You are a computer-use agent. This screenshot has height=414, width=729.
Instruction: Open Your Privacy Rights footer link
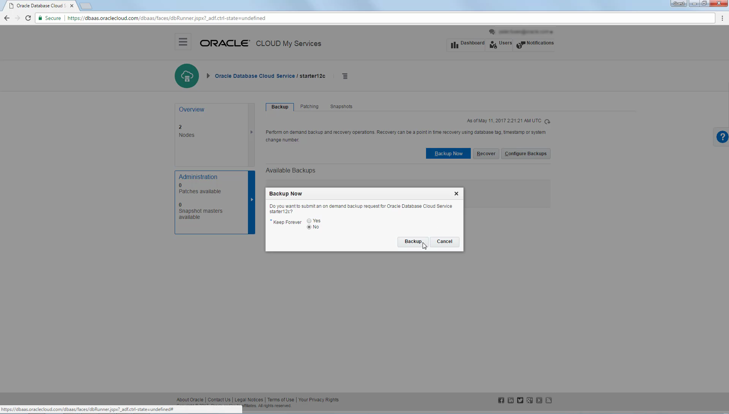click(319, 400)
